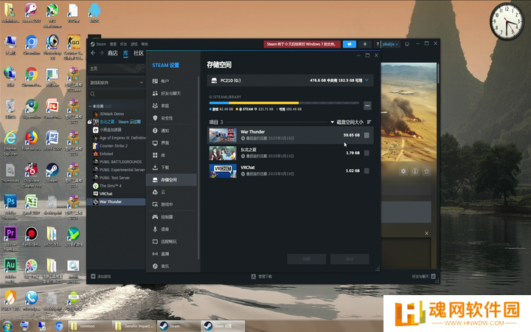Open the 帮助 (Help) menu
The image size is (531, 332).
145,44
